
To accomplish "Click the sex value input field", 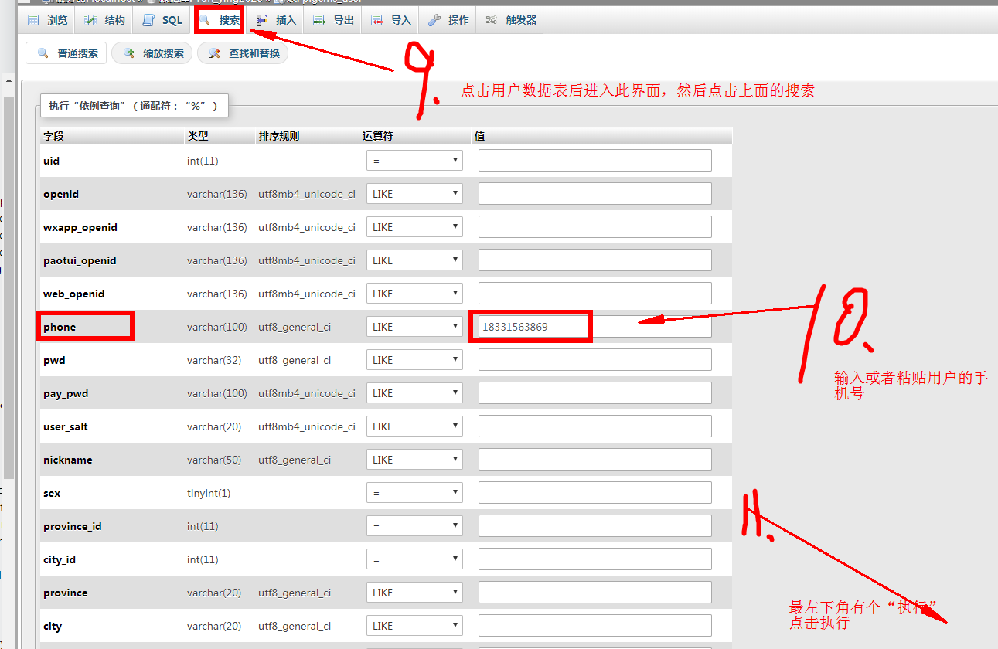I will (595, 493).
